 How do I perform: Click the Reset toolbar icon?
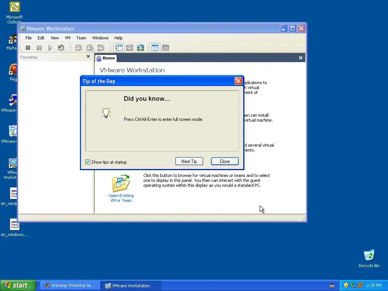[x=61, y=47]
